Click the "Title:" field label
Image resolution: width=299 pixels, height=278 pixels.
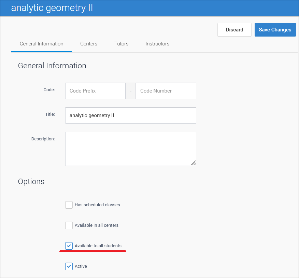(49, 114)
